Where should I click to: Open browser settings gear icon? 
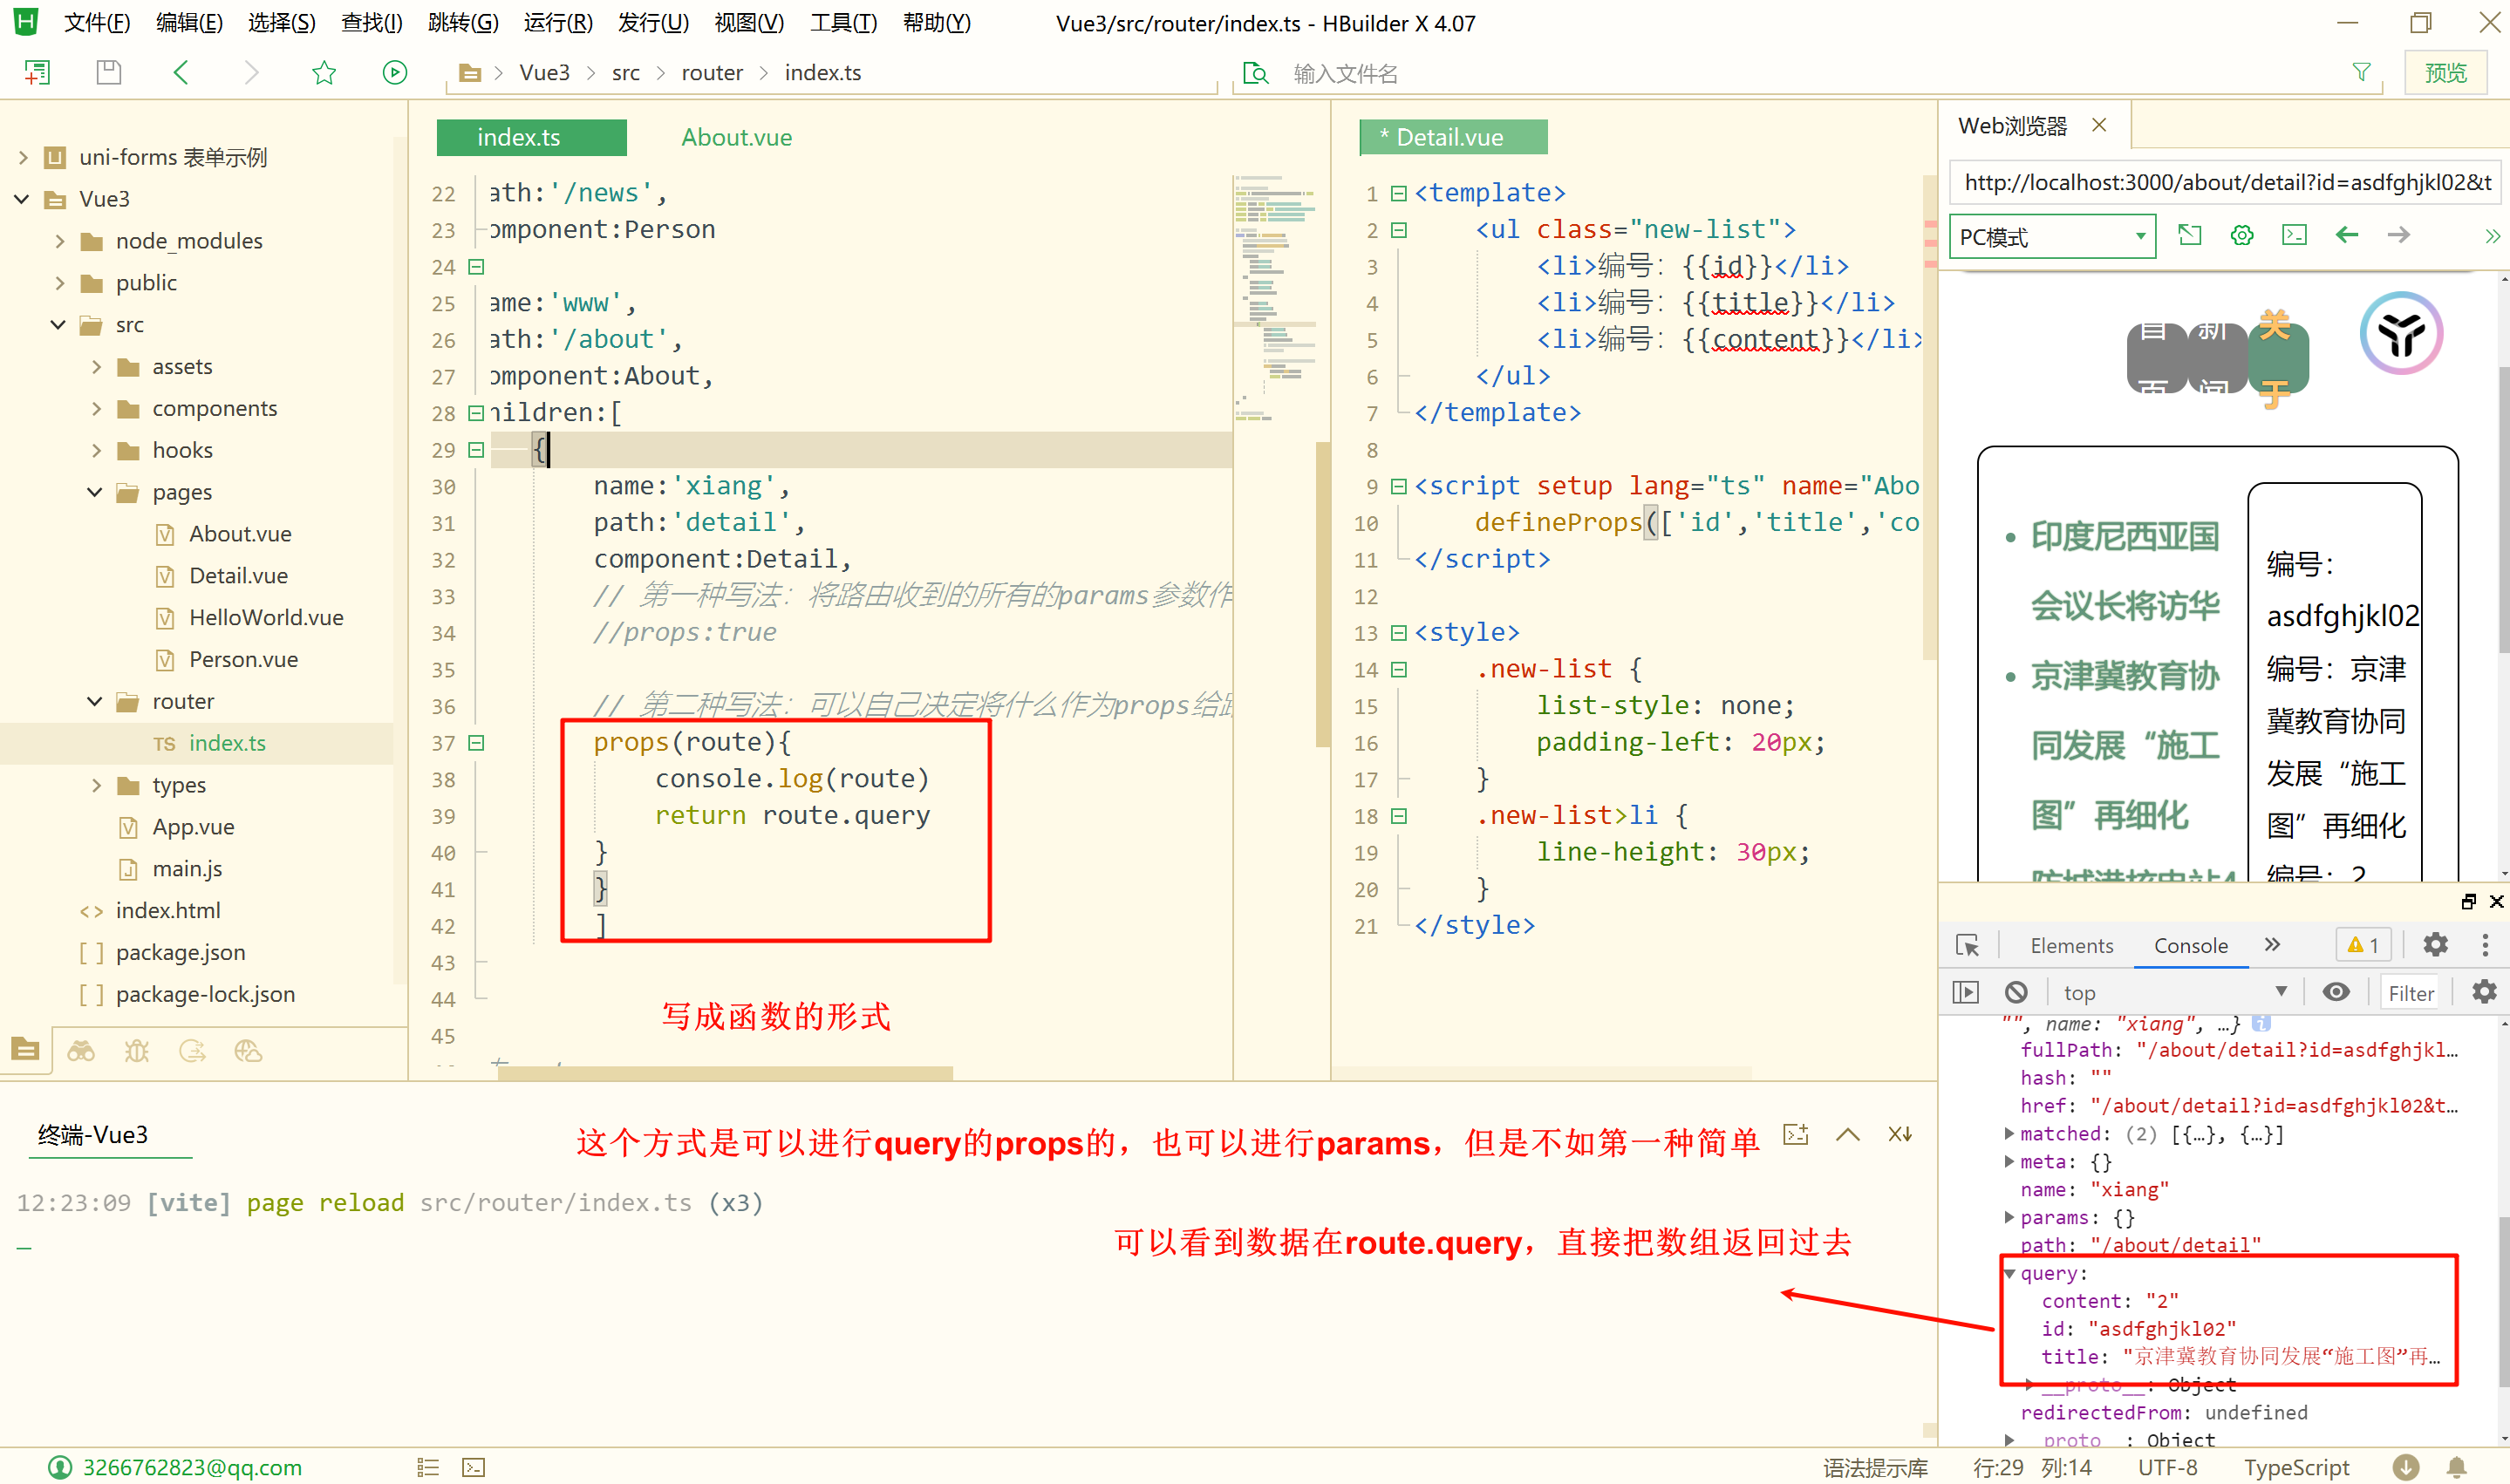point(2242,235)
